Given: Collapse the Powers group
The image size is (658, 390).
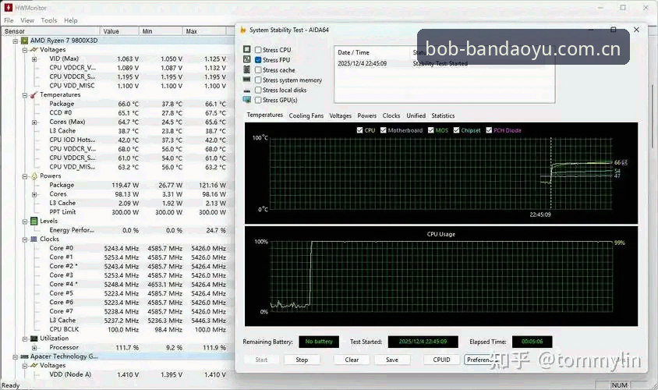Looking at the screenshot, I should (x=25, y=176).
